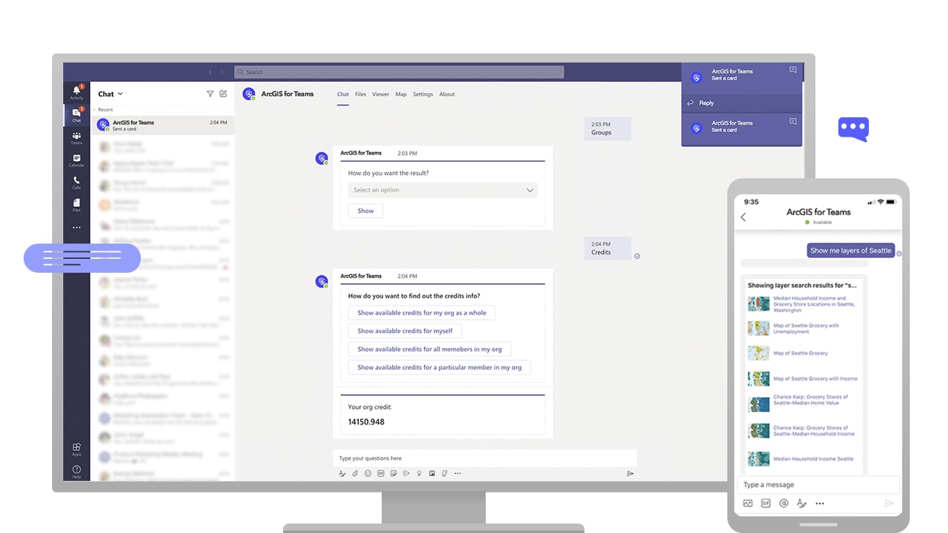Open the emoji picker in compose bar

[x=368, y=473]
